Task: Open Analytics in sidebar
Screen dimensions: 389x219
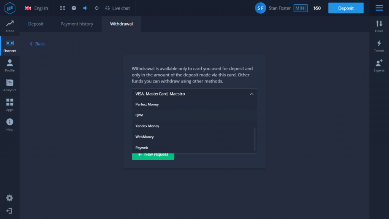Action: (10, 85)
